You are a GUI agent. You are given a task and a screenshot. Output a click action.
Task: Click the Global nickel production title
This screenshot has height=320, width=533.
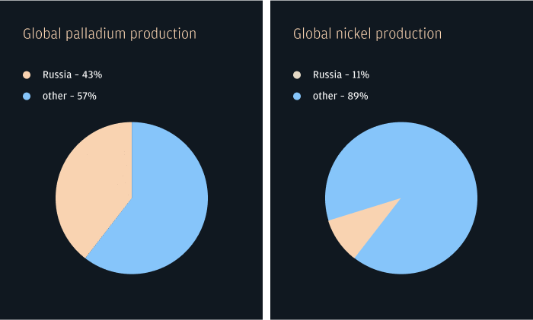[367, 34]
